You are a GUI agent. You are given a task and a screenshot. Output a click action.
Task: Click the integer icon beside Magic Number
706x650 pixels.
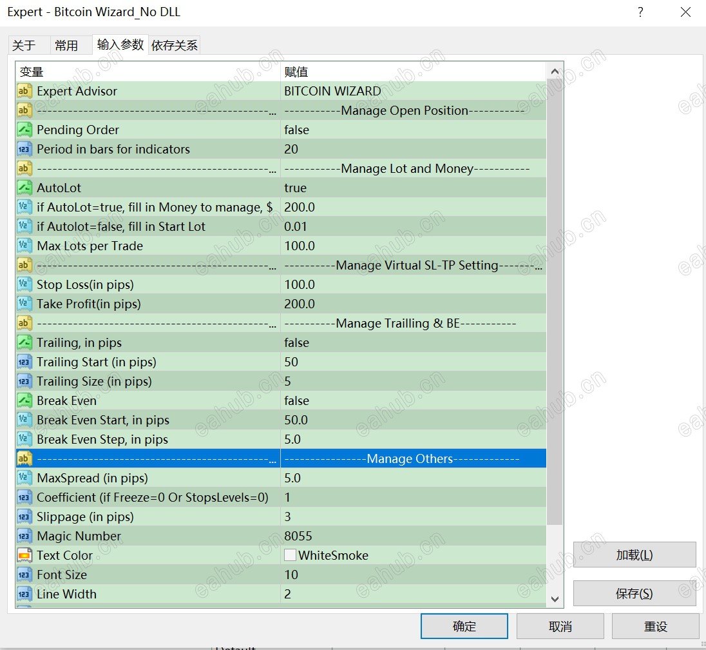pos(24,537)
